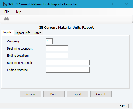Click the Ending Material input box
Viewport: 133px width, 109px height.
(x=68, y=70)
